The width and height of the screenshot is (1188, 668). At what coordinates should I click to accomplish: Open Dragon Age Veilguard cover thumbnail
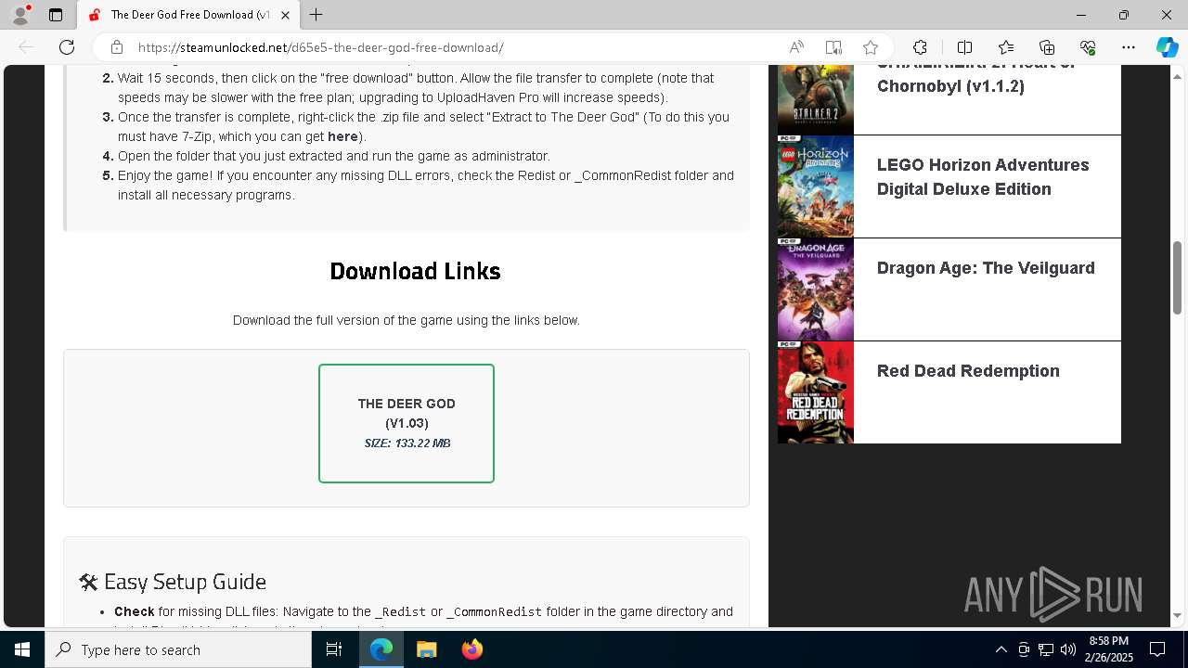click(x=816, y=289)
